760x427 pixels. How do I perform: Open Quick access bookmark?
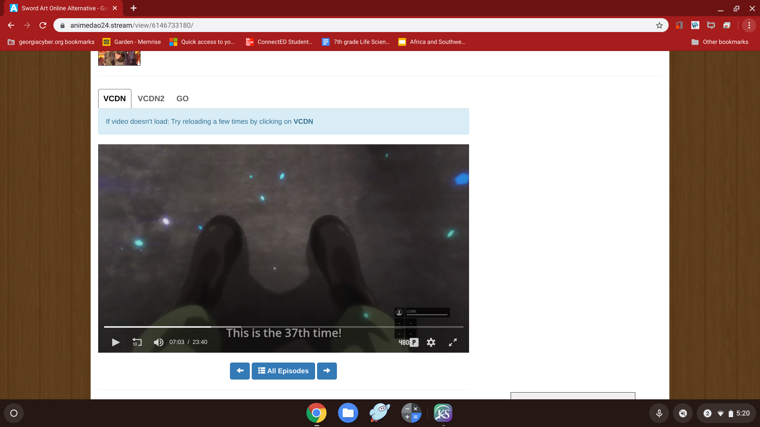(202, 42)
